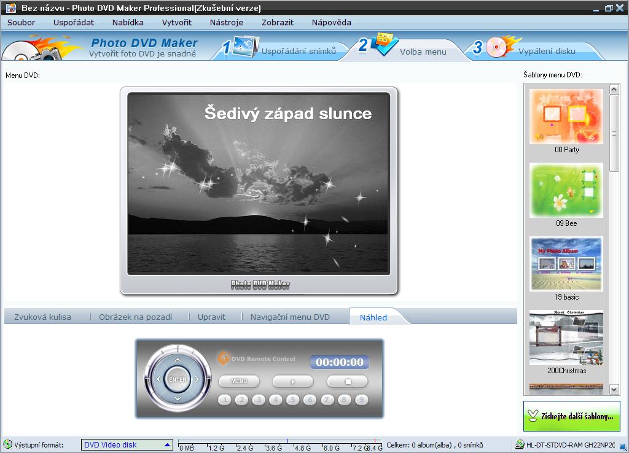Switch to Náhled tab
Screen dimensions: 629x453
tap(373, 317)
